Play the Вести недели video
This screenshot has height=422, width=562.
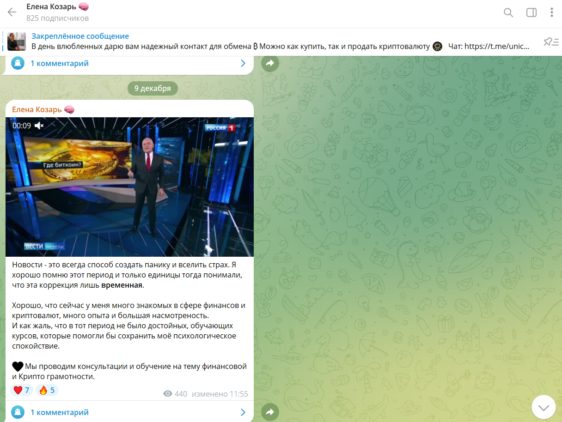(129, 187)
